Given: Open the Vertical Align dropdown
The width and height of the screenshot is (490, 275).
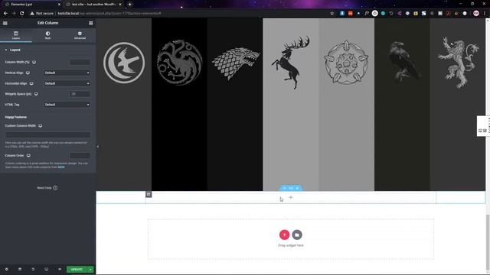Looking at the screenshot, I should 67,73.
